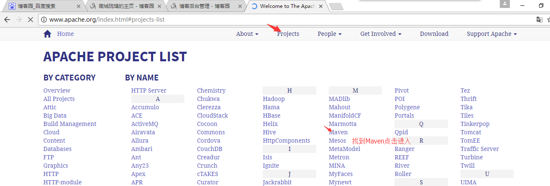Click the browser back arrow
The image size is (550, 186).
coord(7,20)
